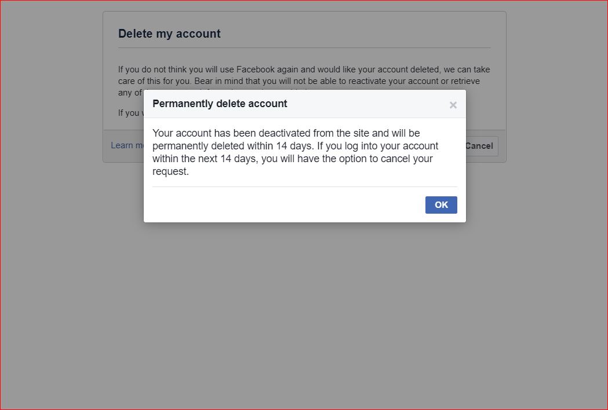This screenshot has width=608, height=410.
Task: Click the partially hidden Cancel button
Action: [480, 146]
